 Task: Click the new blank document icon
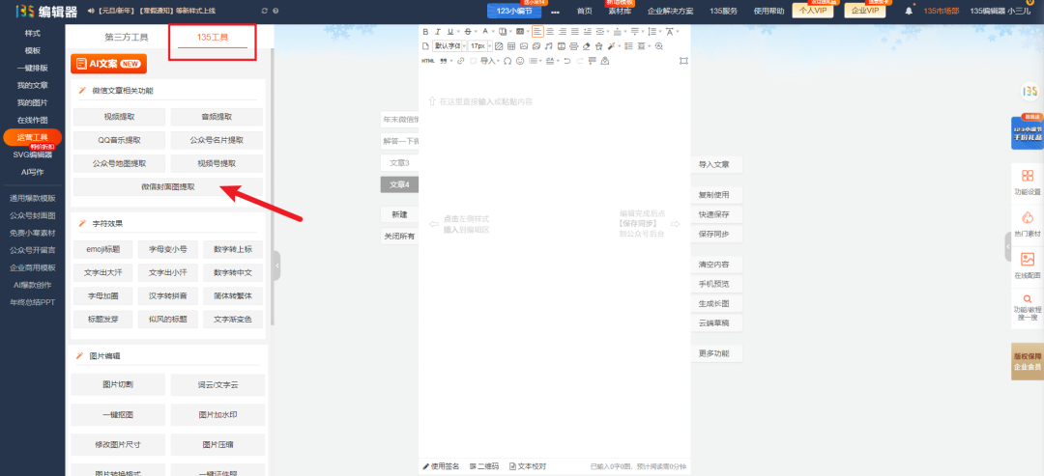tap(425, 46)
